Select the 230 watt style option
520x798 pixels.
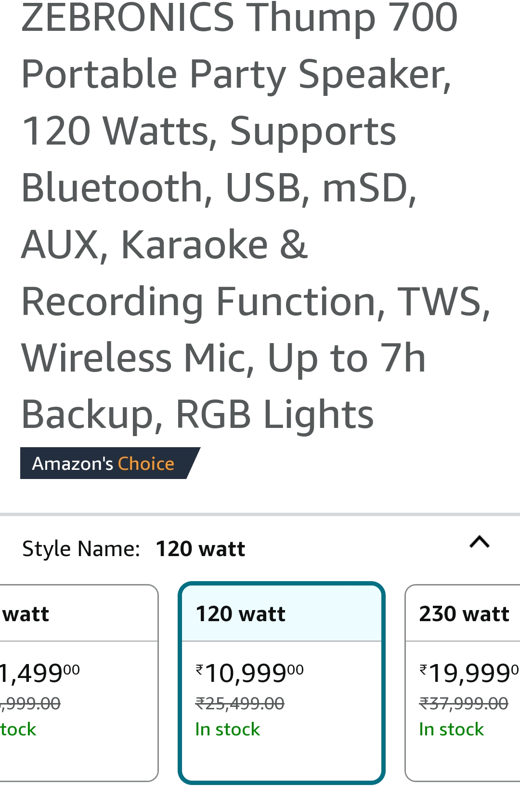pos(463,683)
